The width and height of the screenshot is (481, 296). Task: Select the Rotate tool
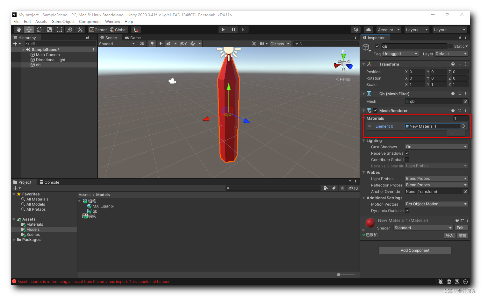tap(39, 29)
